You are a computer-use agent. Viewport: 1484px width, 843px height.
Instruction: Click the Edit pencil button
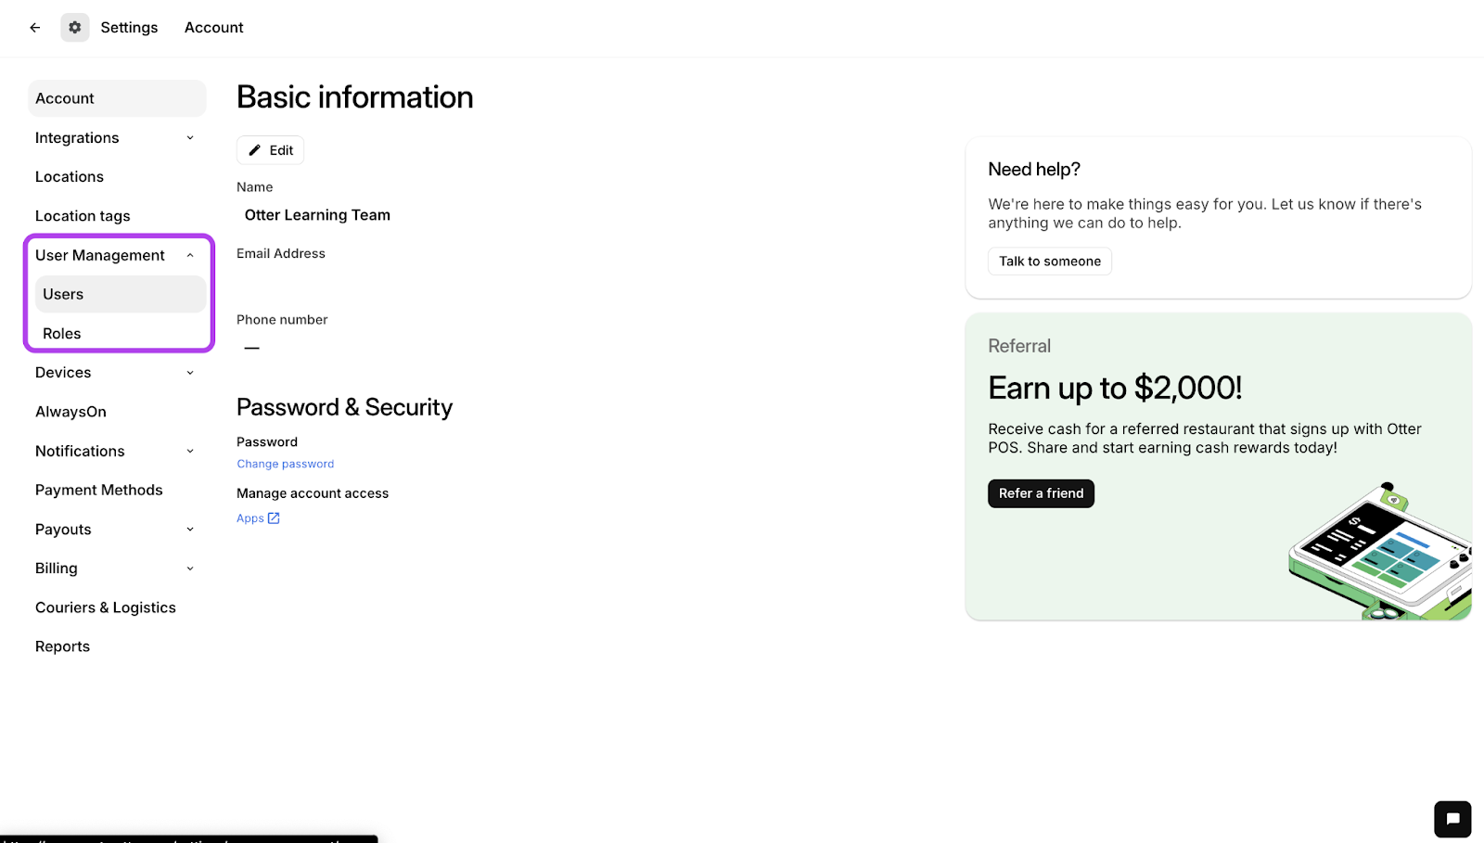(x=270, y=150)
